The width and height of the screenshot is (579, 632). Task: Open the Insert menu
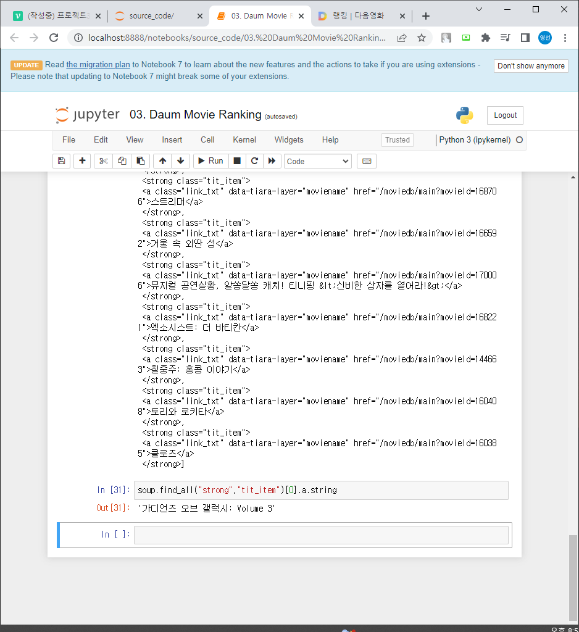(172, 140)
